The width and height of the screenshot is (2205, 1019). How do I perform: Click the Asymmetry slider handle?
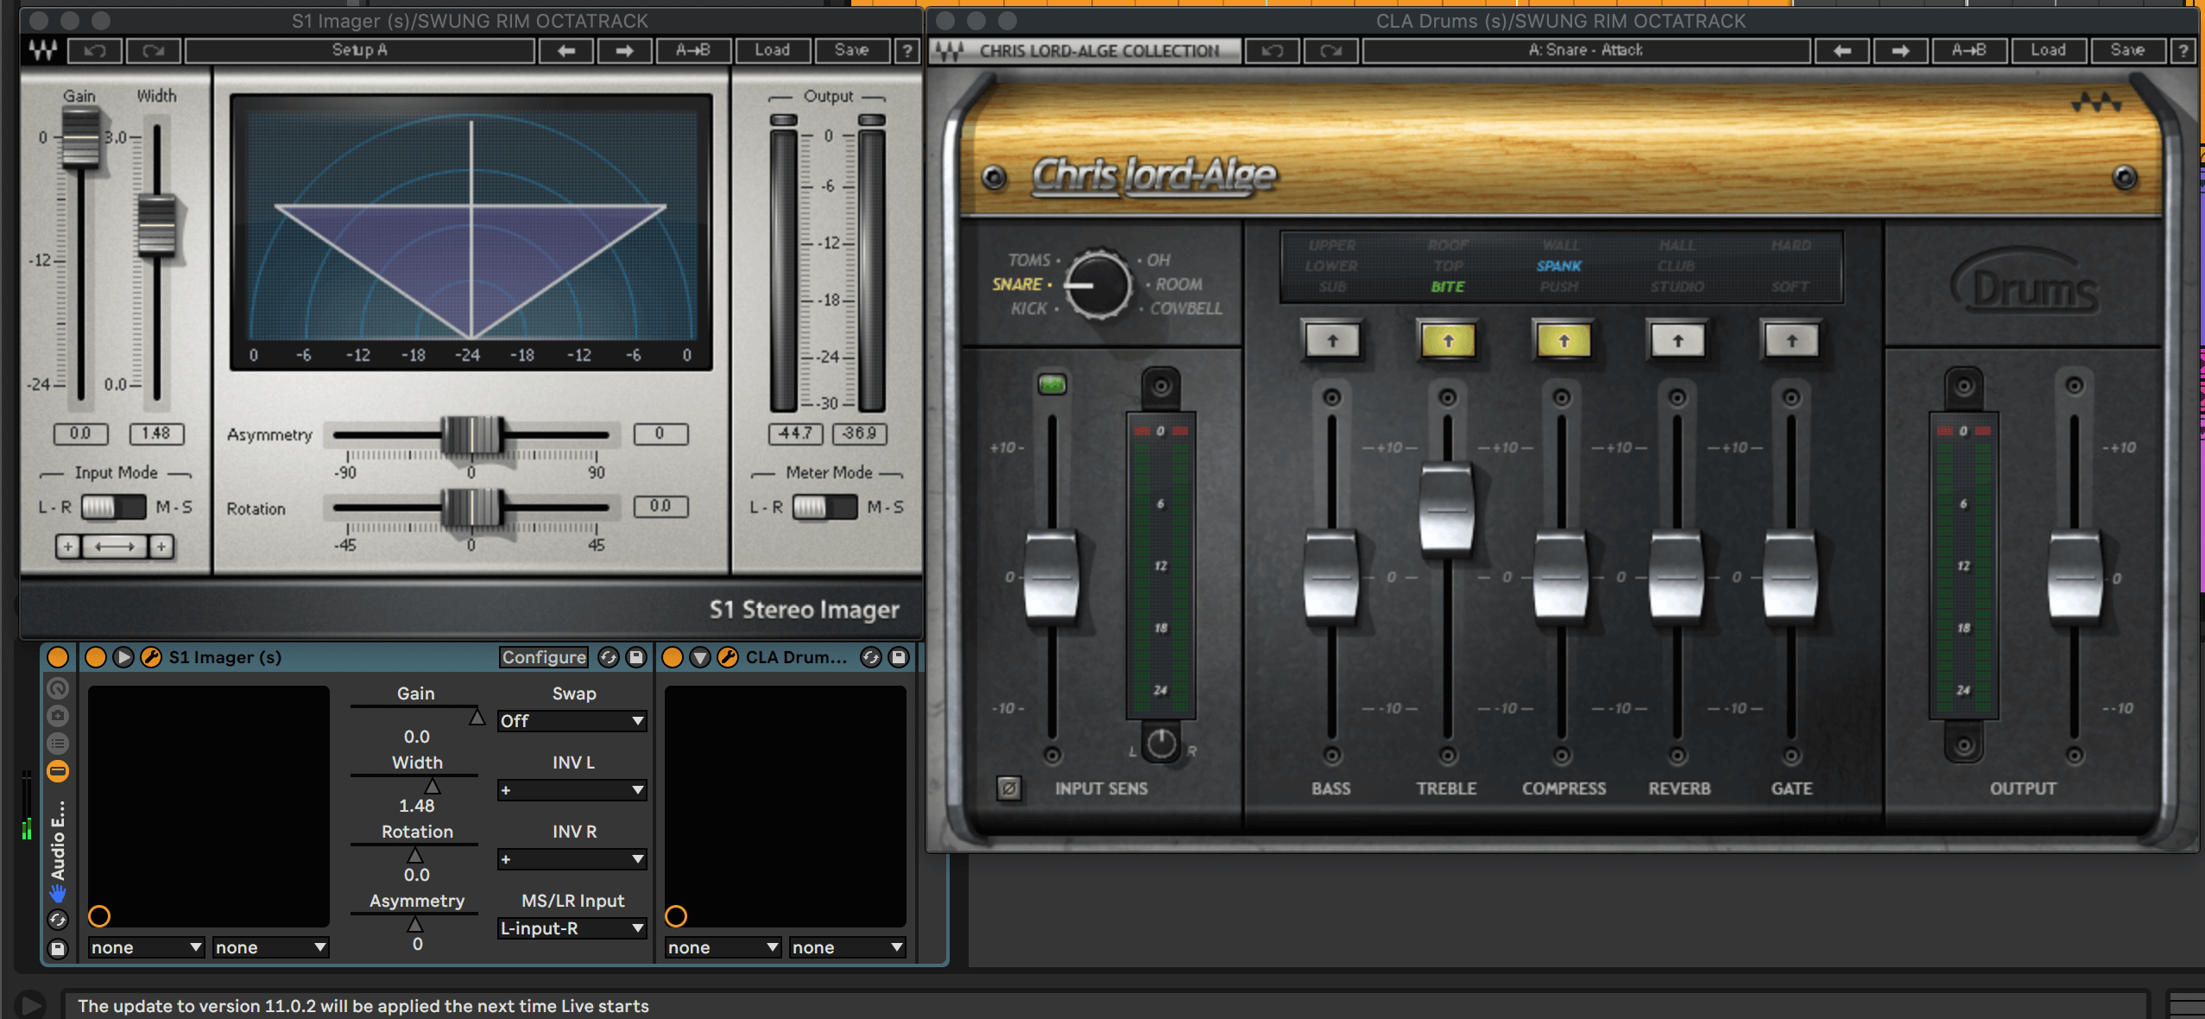[472, 434]
